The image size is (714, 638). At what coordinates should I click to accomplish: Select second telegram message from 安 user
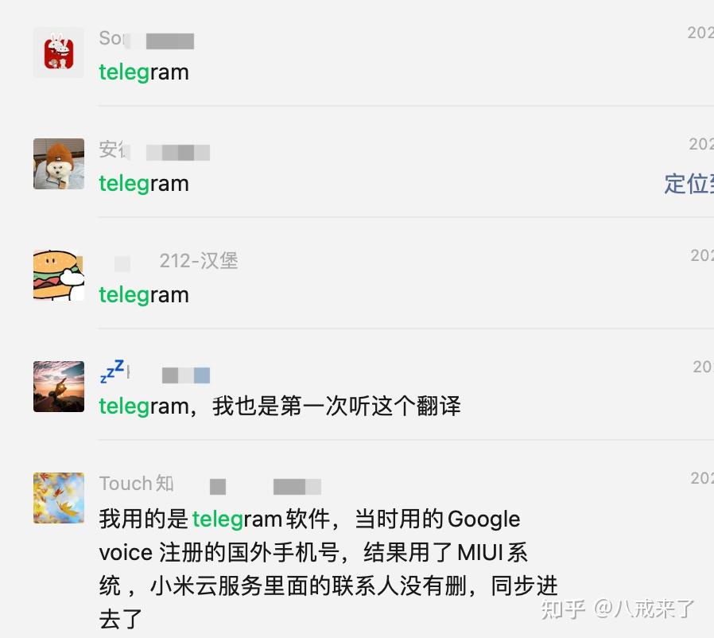(x=144, y=184)
